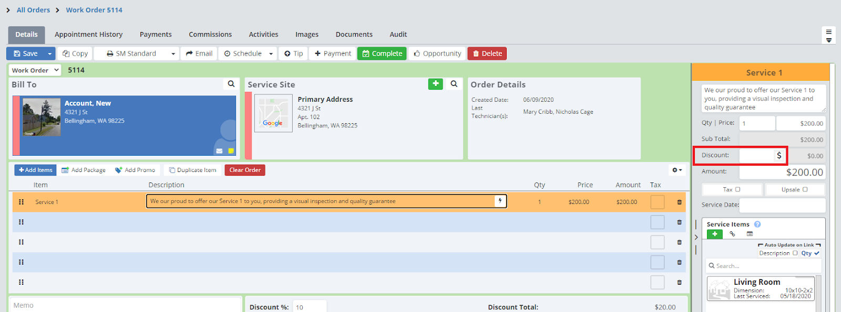Open the Work Order type dropdown
Image resolution: width=841 pixels, height=312 pixels.
click(35, 70)
